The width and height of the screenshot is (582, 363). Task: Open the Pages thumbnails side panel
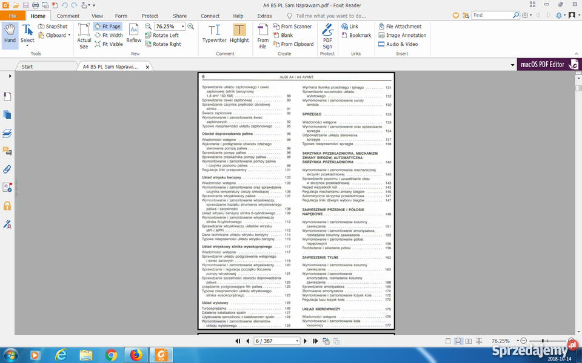point(7,115)
